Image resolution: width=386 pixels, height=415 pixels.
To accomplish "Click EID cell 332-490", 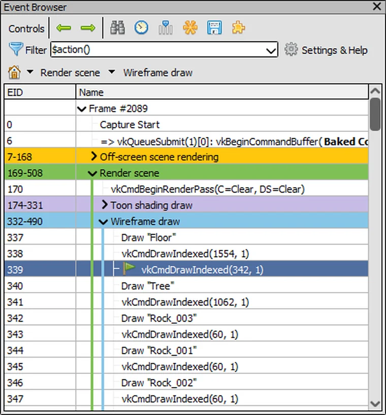I will (40, 222).
